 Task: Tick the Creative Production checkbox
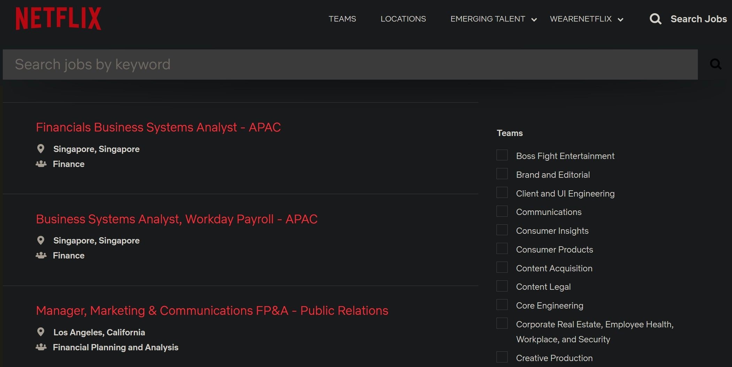(502, 357)
